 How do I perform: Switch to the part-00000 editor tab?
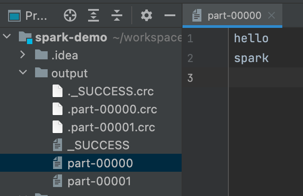[234, 16]
